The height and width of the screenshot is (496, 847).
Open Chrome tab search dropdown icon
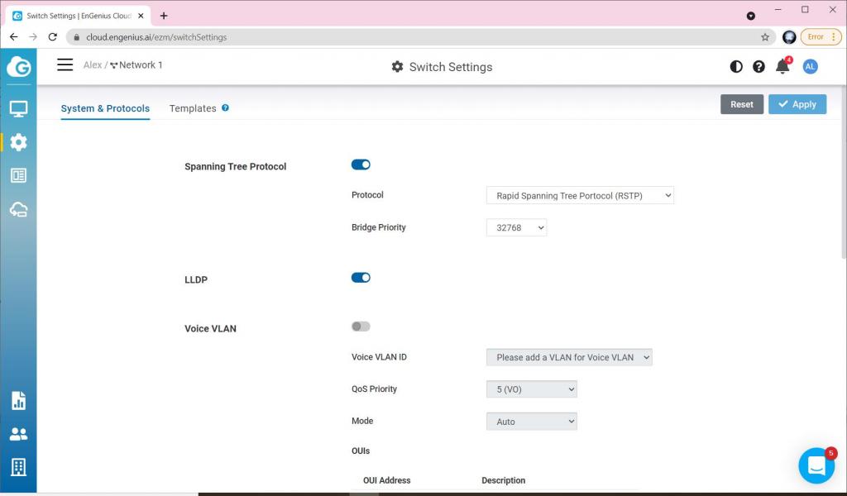click(751, 16)
